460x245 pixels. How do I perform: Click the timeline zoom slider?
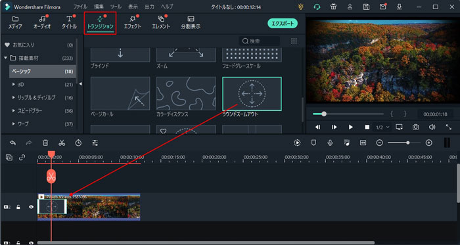click(x=404, y=143)
